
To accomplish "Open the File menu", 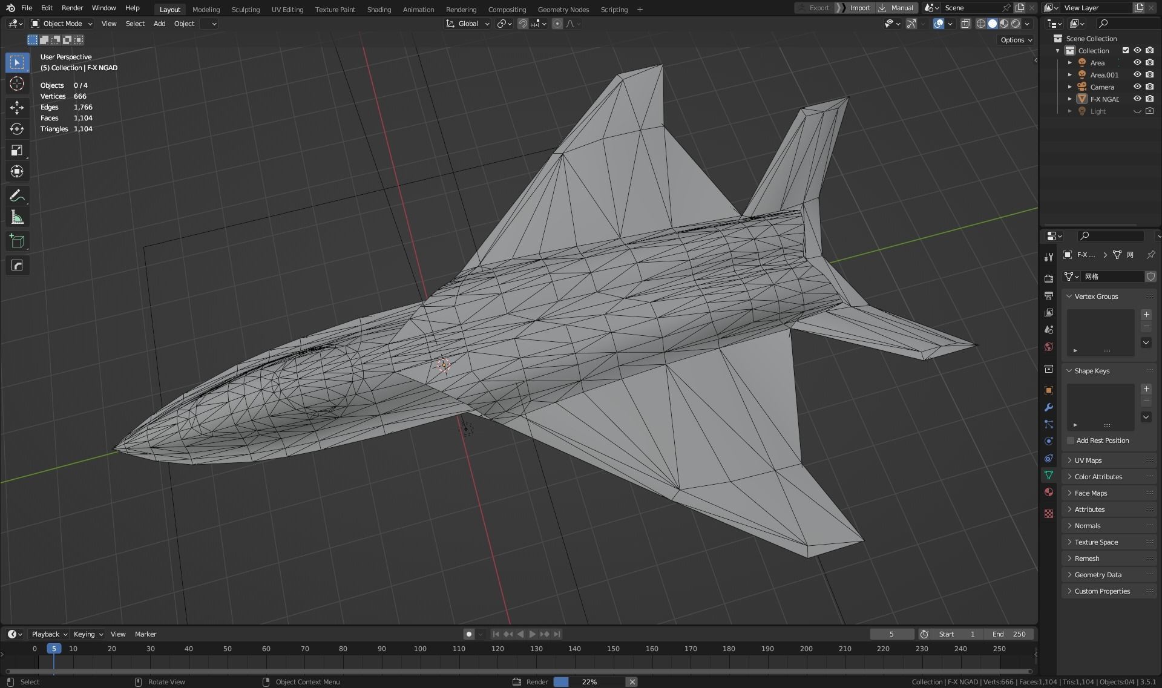I will point(27,8).
